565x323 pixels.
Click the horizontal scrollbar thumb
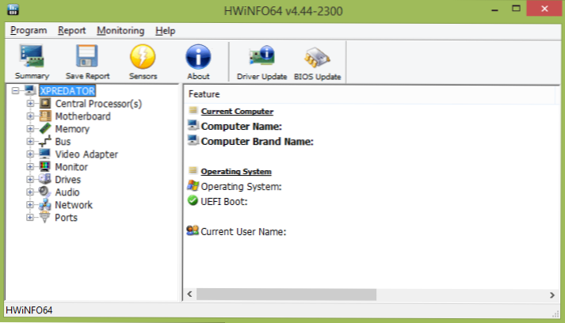[286, 294]
